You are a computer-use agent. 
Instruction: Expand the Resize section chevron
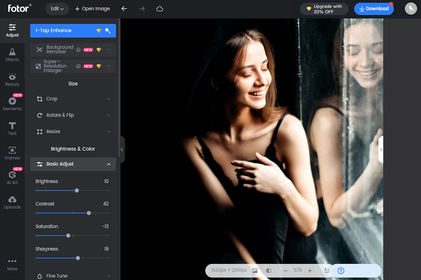pos(109,132)
